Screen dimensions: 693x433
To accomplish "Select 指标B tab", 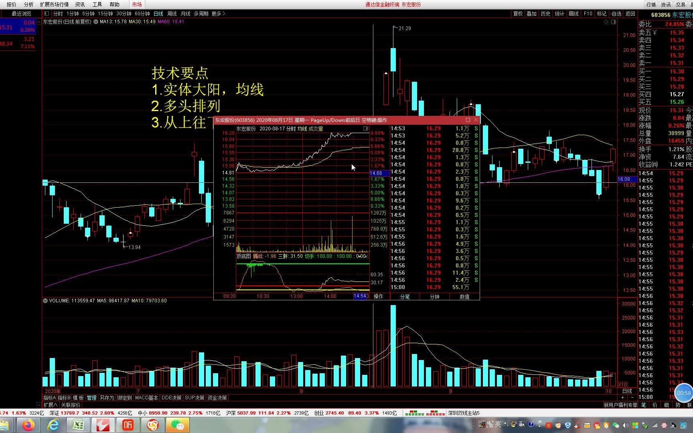I will click(x=64, y=398).
